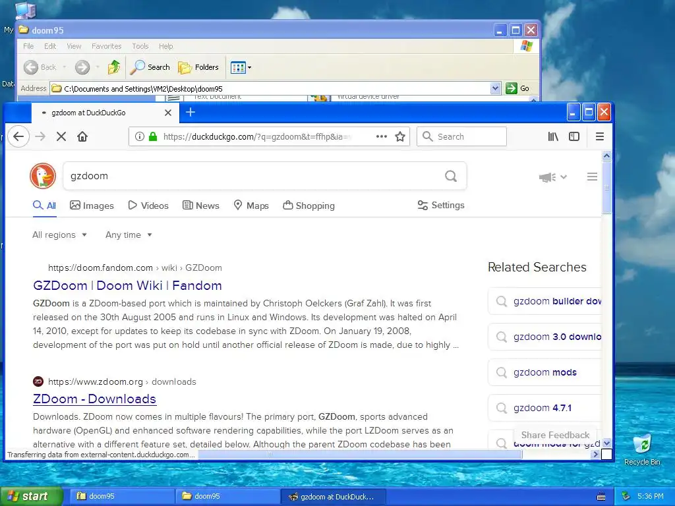
Task: Click the horizontal scrollbar in Firefox
Action: pos(360,454)
